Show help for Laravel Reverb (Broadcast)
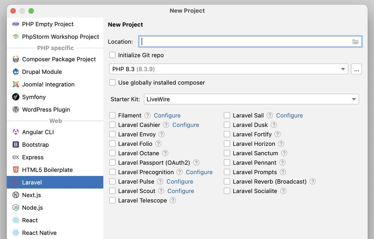This screenshot has height=239, width=374. click(312, 182)
